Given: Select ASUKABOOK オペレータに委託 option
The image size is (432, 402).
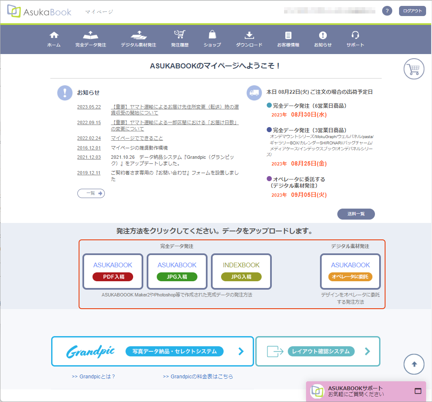Looking at the screenshot, I should pyautogui.click(x=350, y=272).
